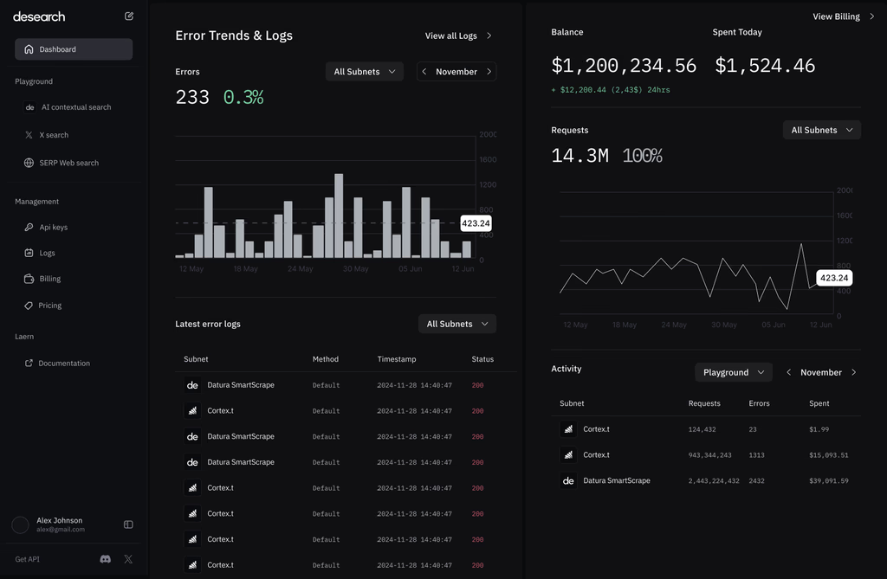Expand the Errors All Subnets dropdown
The image size is (887, 579).
365,72
